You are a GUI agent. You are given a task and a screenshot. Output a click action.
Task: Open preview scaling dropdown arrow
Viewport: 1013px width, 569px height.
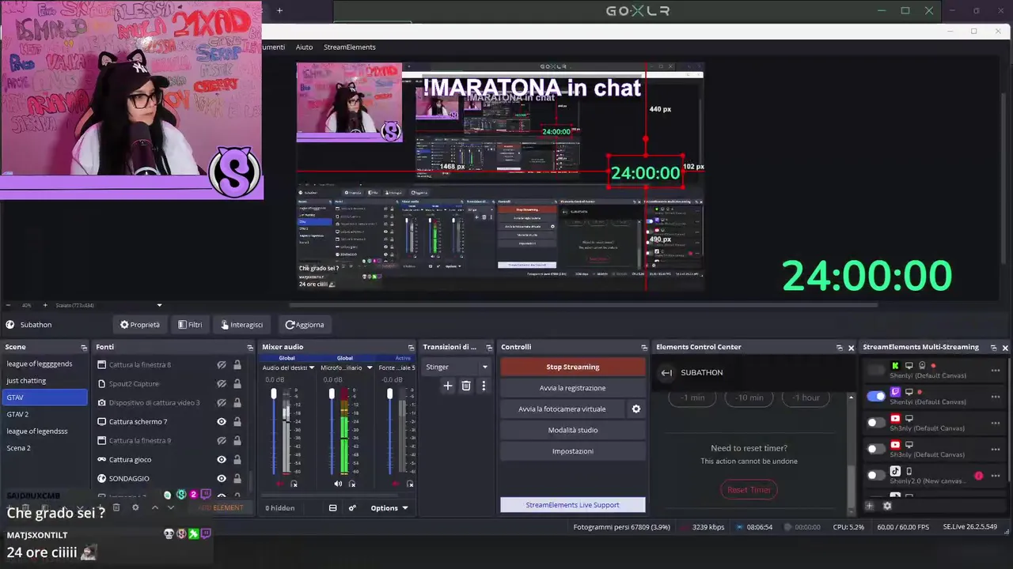(159, 305)
